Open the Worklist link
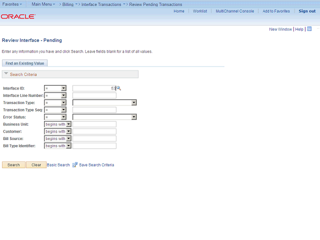Viewport: 320px width, 240px height. pyautogui.click(x=200, y=11)
